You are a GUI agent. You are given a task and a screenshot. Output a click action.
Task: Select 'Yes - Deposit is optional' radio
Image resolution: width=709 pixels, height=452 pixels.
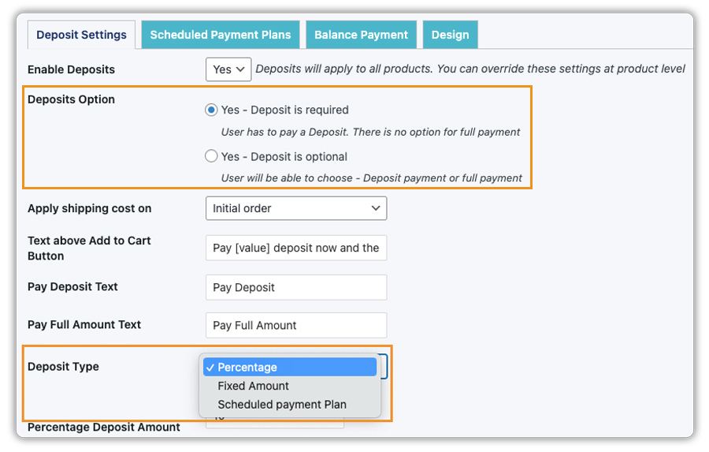pos(211,156)
